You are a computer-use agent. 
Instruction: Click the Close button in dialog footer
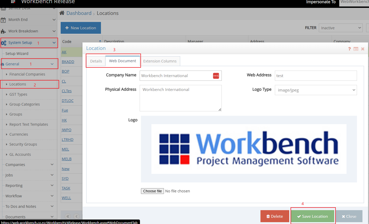[x=349, y=216]
